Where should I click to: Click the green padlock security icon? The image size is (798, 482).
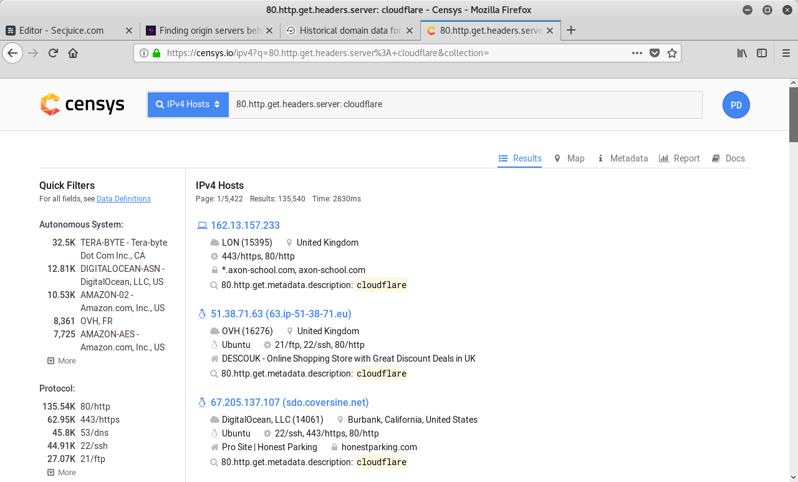(156, 53)
